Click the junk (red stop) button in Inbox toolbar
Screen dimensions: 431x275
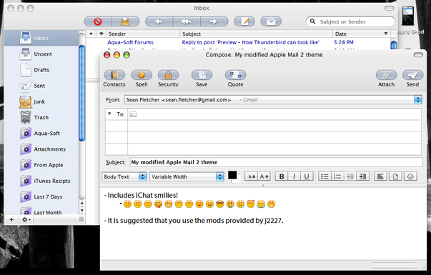pyautogui.click(x=98, y=21)
